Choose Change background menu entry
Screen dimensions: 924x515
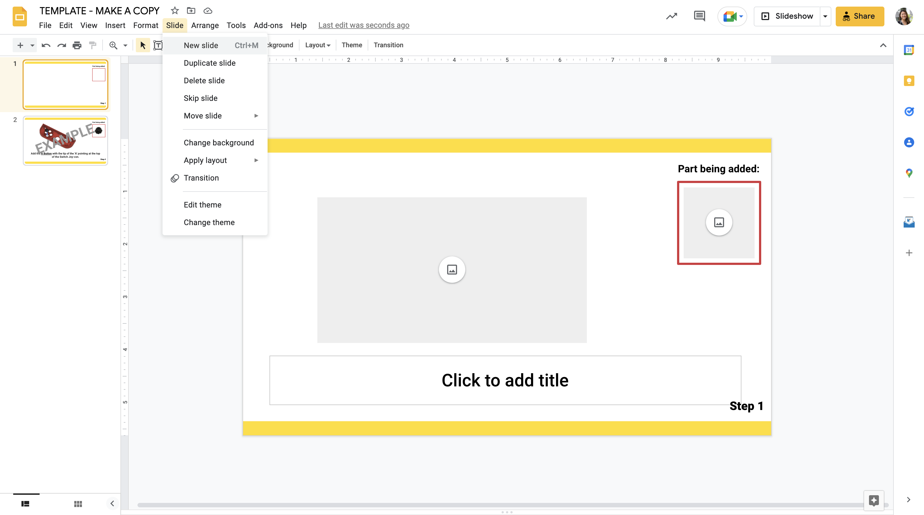tap(218, 143)
